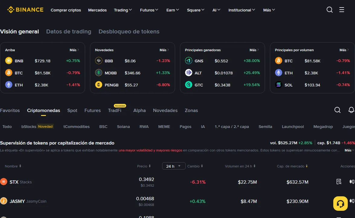Click the STX price 0.3492

tap(146, 179)
